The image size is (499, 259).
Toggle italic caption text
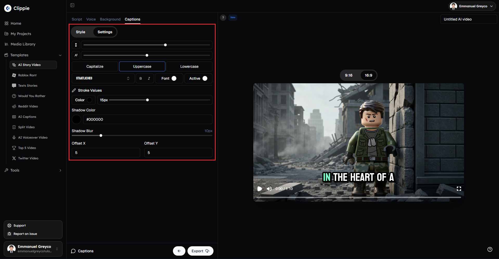pos(149,78)
